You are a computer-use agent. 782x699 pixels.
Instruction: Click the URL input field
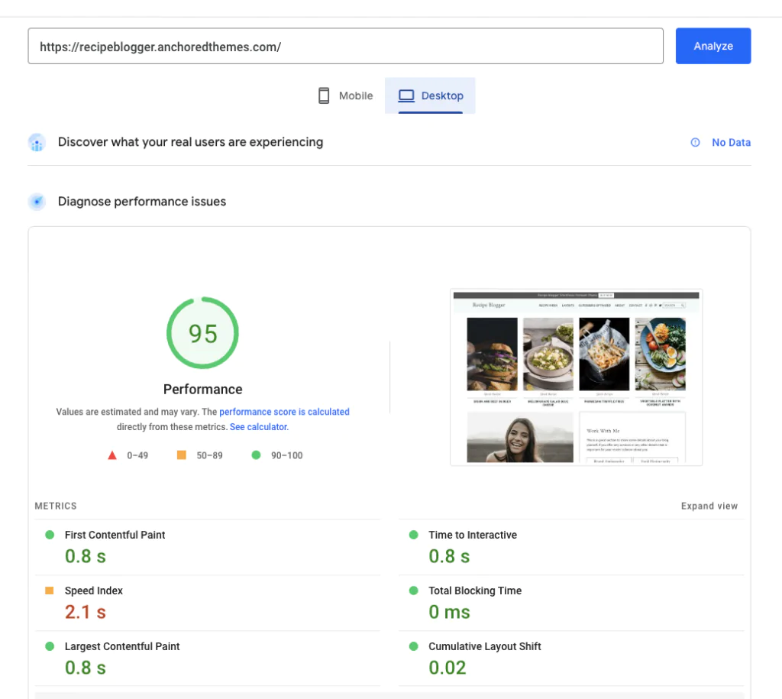click(x=345, y=47)
